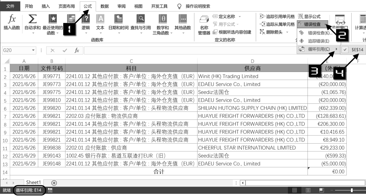Image resolution: width=366 pixels, height=196 pixels.
Task: Open the File (文件) tab
Action: [10, 6]
